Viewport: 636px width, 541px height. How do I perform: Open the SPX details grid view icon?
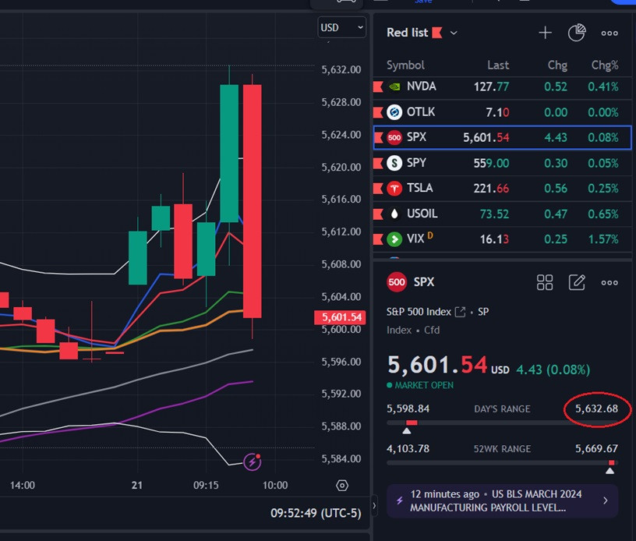[x=545, y=283]
